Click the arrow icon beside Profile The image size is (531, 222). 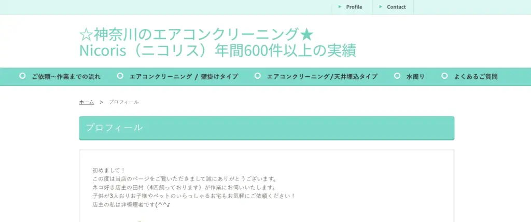pyautogui.click(x=340, y=7)
